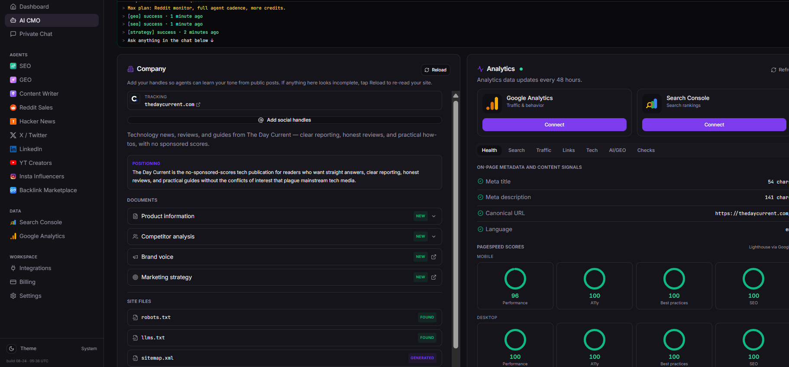Open Marketing strategy external link icon

click(x=433, y=277)
